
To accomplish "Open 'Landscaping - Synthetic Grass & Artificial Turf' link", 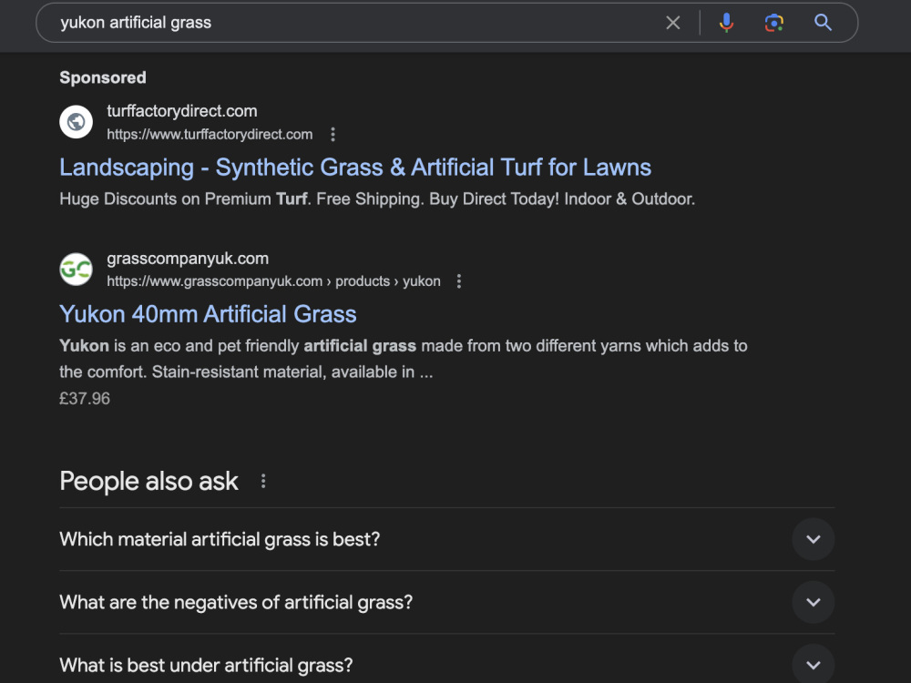I will click(355, 168).
